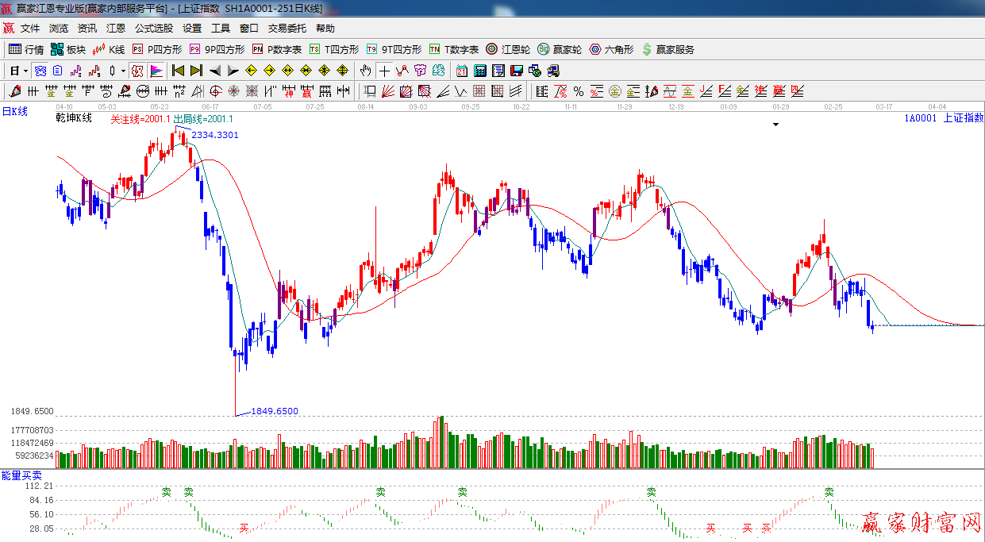The width and height of the screenshot is (985, 542).
Task: Open the 交易委托 menu
Action: 287,28
